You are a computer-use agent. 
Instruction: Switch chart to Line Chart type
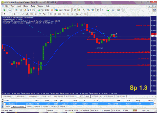tap(83, 10)
